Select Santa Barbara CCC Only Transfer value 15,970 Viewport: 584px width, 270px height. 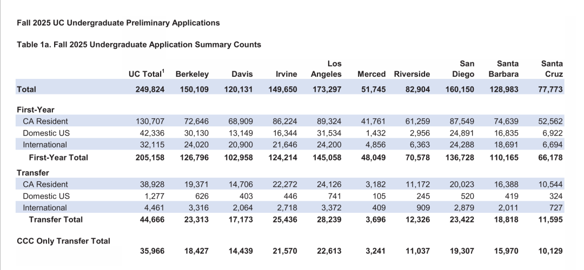(507, 251)
